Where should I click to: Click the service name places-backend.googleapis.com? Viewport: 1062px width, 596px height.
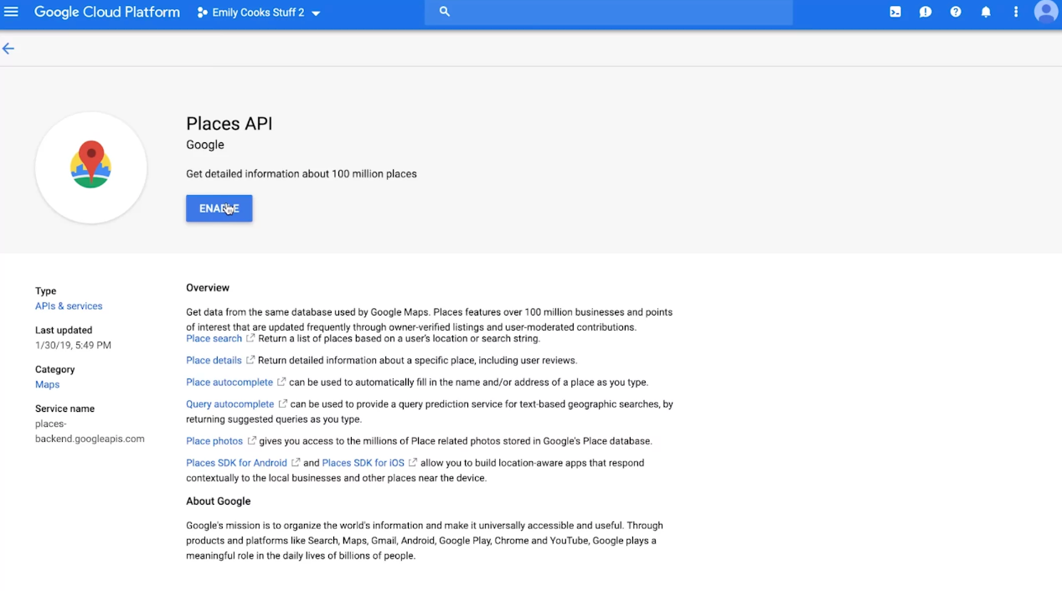pyautogui.click(x=90, y=431)
